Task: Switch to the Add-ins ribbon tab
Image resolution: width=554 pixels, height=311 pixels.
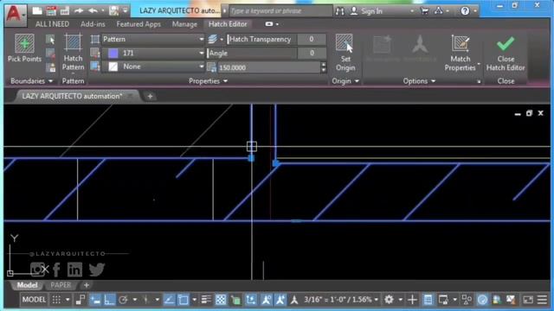Action: [x=93, y=24]
